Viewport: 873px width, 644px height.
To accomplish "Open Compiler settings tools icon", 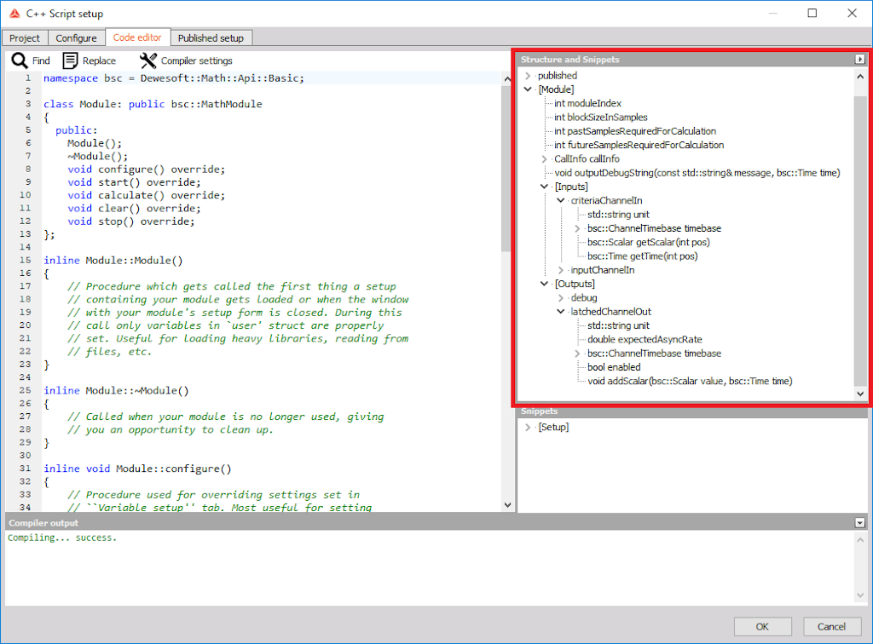I will 148,60.
